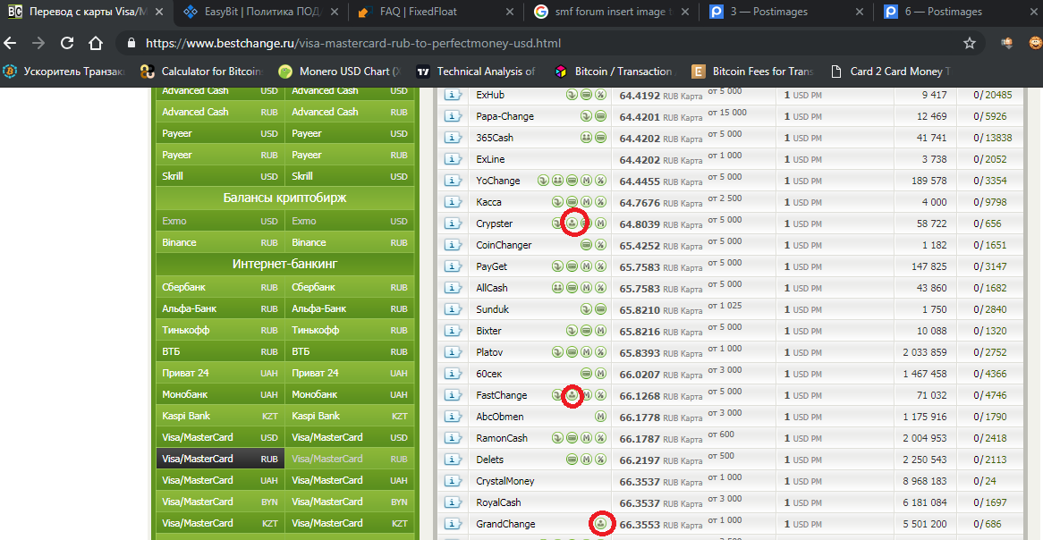Open the PayGet exchanger link
Viewport: 1043px width, 540px height.
coord(492,266)
